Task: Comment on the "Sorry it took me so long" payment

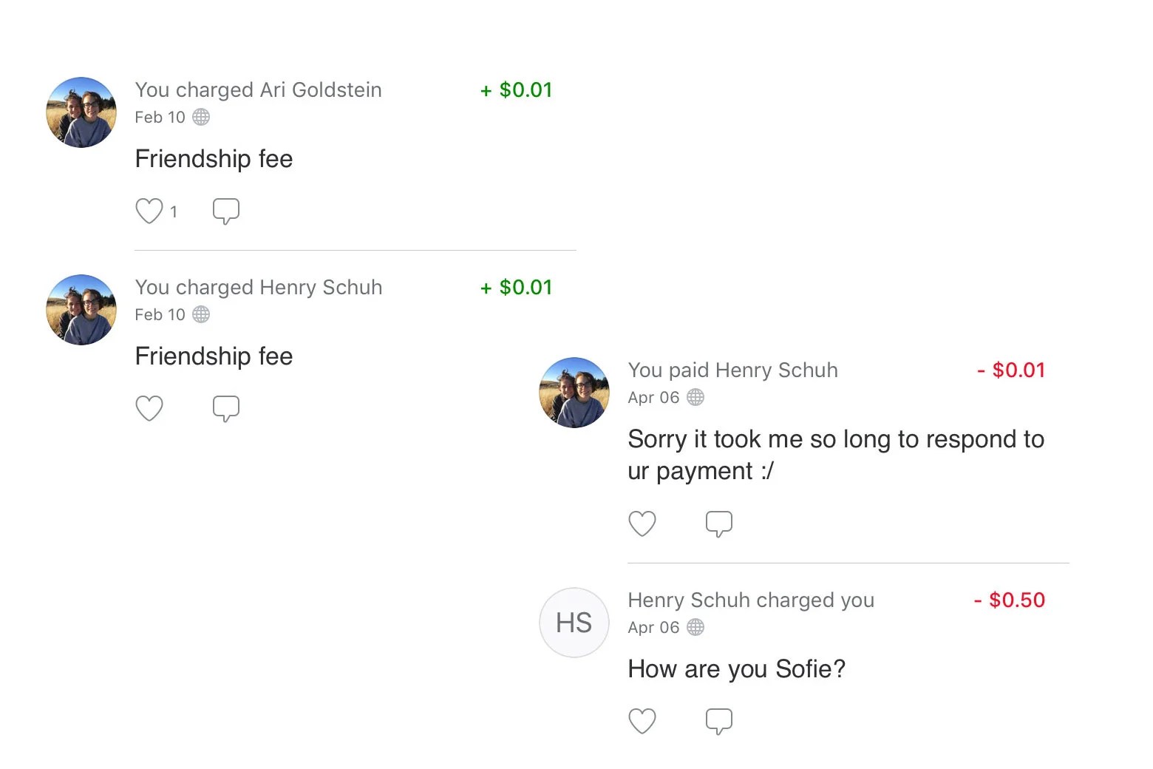Action: tap(718, 524)
